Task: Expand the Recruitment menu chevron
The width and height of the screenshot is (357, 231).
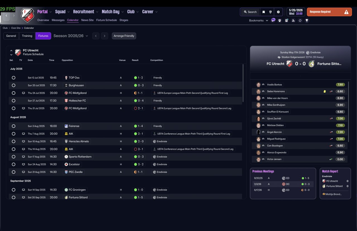Action: pyautogui.click(x=97, y=12)
